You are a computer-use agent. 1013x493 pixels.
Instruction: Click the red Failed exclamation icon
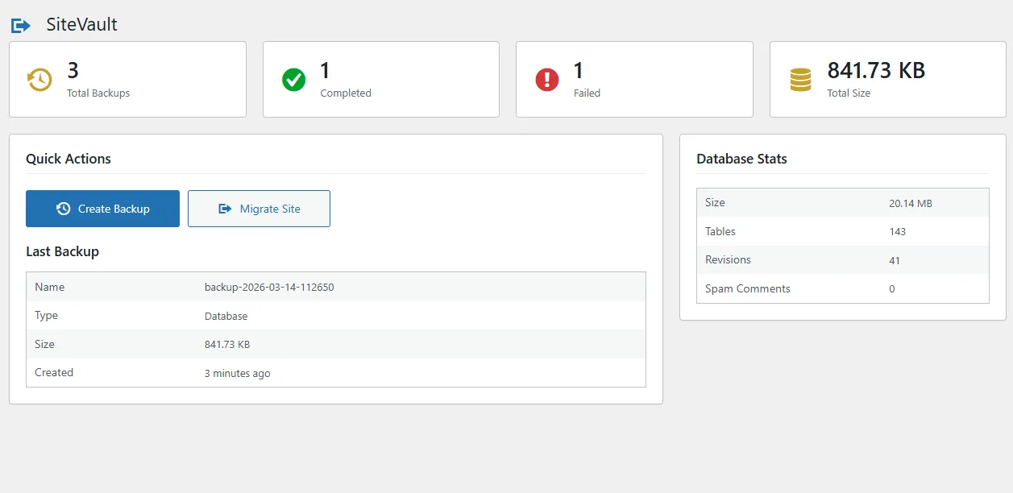point(546,80)
